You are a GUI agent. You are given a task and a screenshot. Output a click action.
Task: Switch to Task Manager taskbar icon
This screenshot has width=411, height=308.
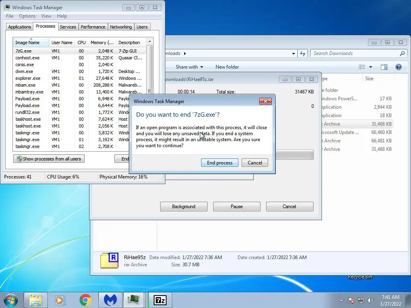click(x=134, y=300)
